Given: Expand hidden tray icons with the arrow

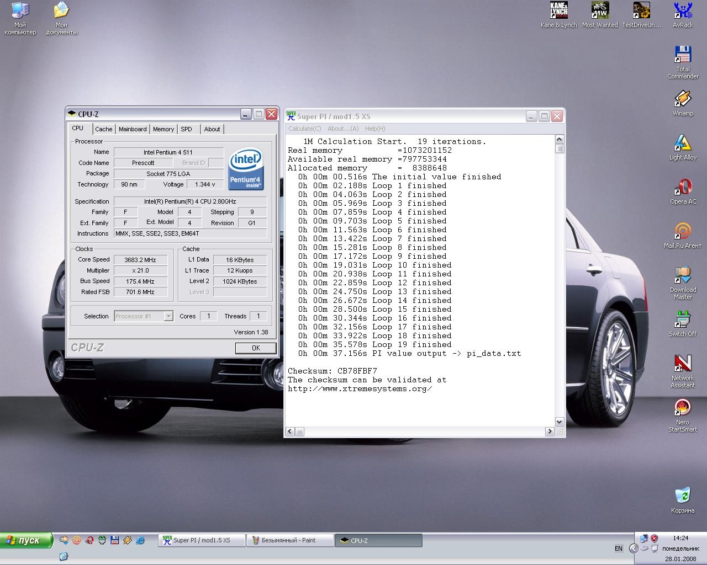Looking at the screenshot, I should point(634,548).
